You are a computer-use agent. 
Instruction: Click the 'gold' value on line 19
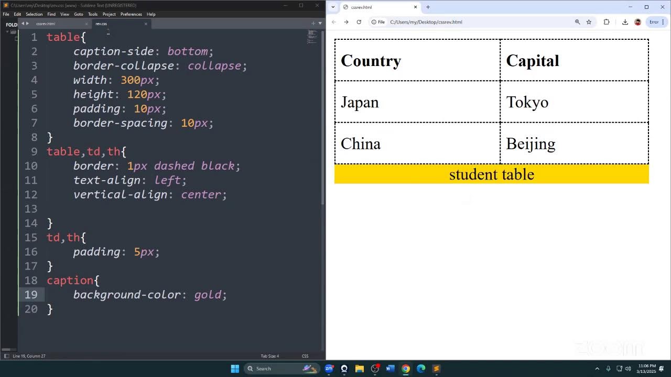pyautogui.click(x=208, y=295)
